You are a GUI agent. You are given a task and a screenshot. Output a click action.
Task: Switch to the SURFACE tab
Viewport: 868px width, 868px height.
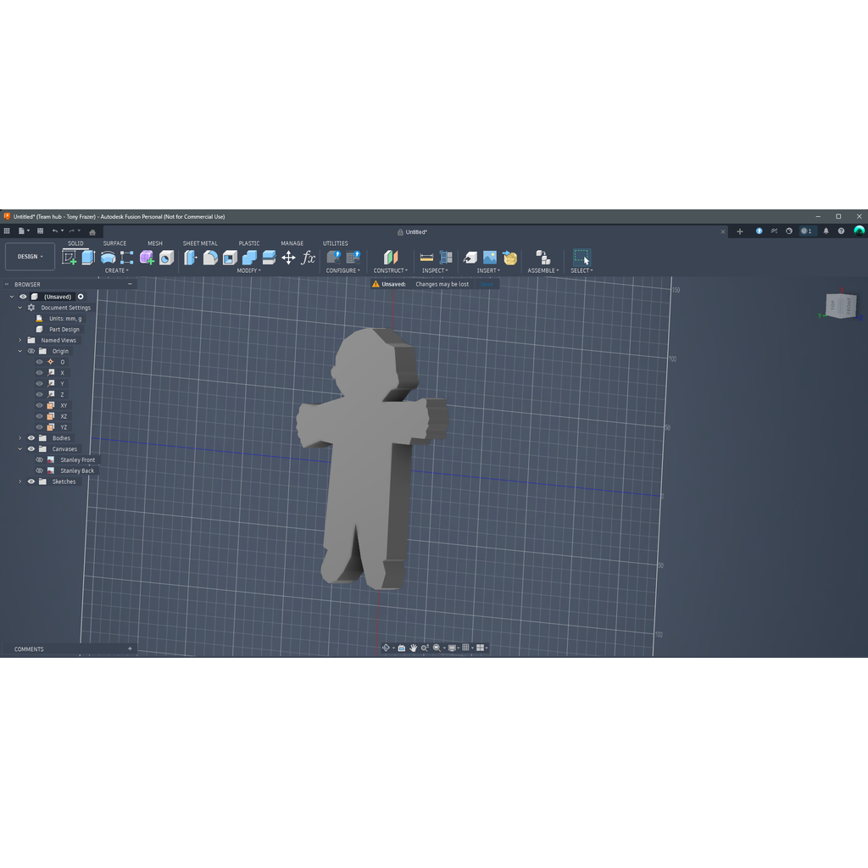114,243
